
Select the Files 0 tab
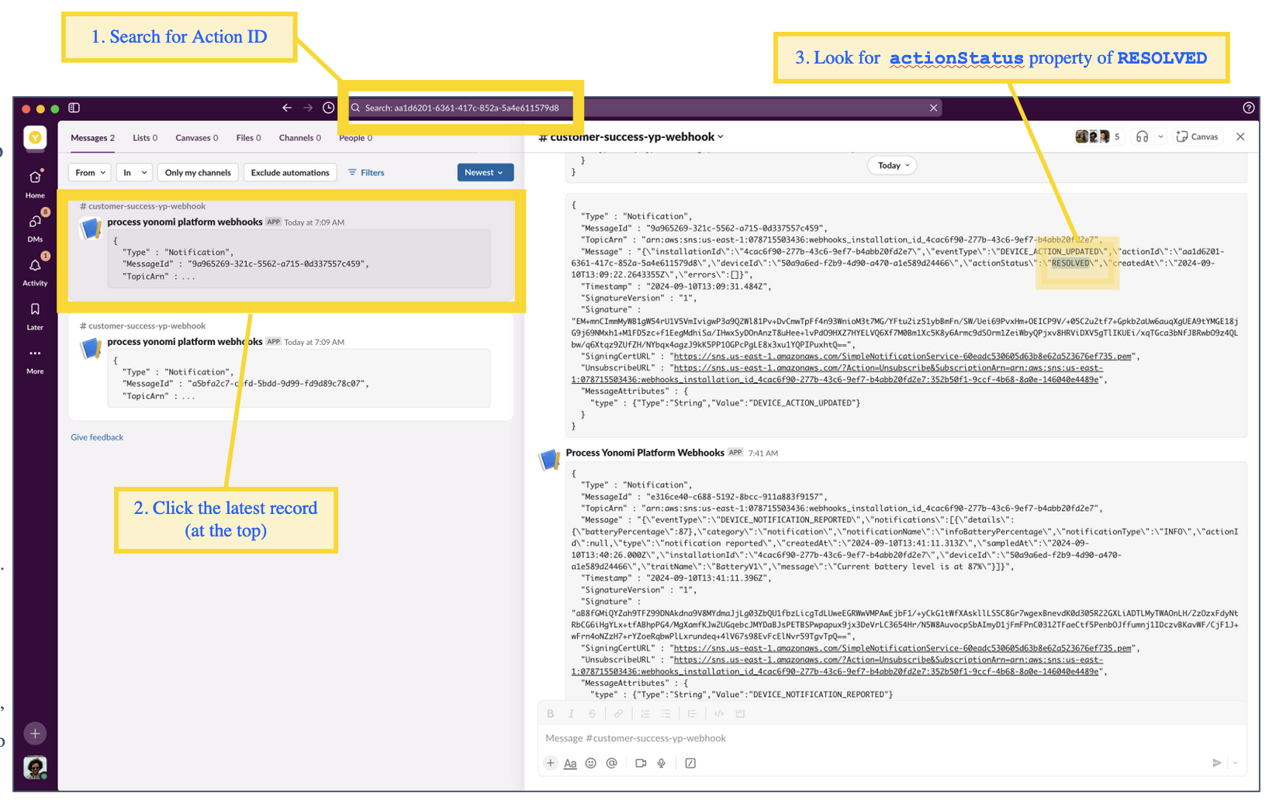248,138
